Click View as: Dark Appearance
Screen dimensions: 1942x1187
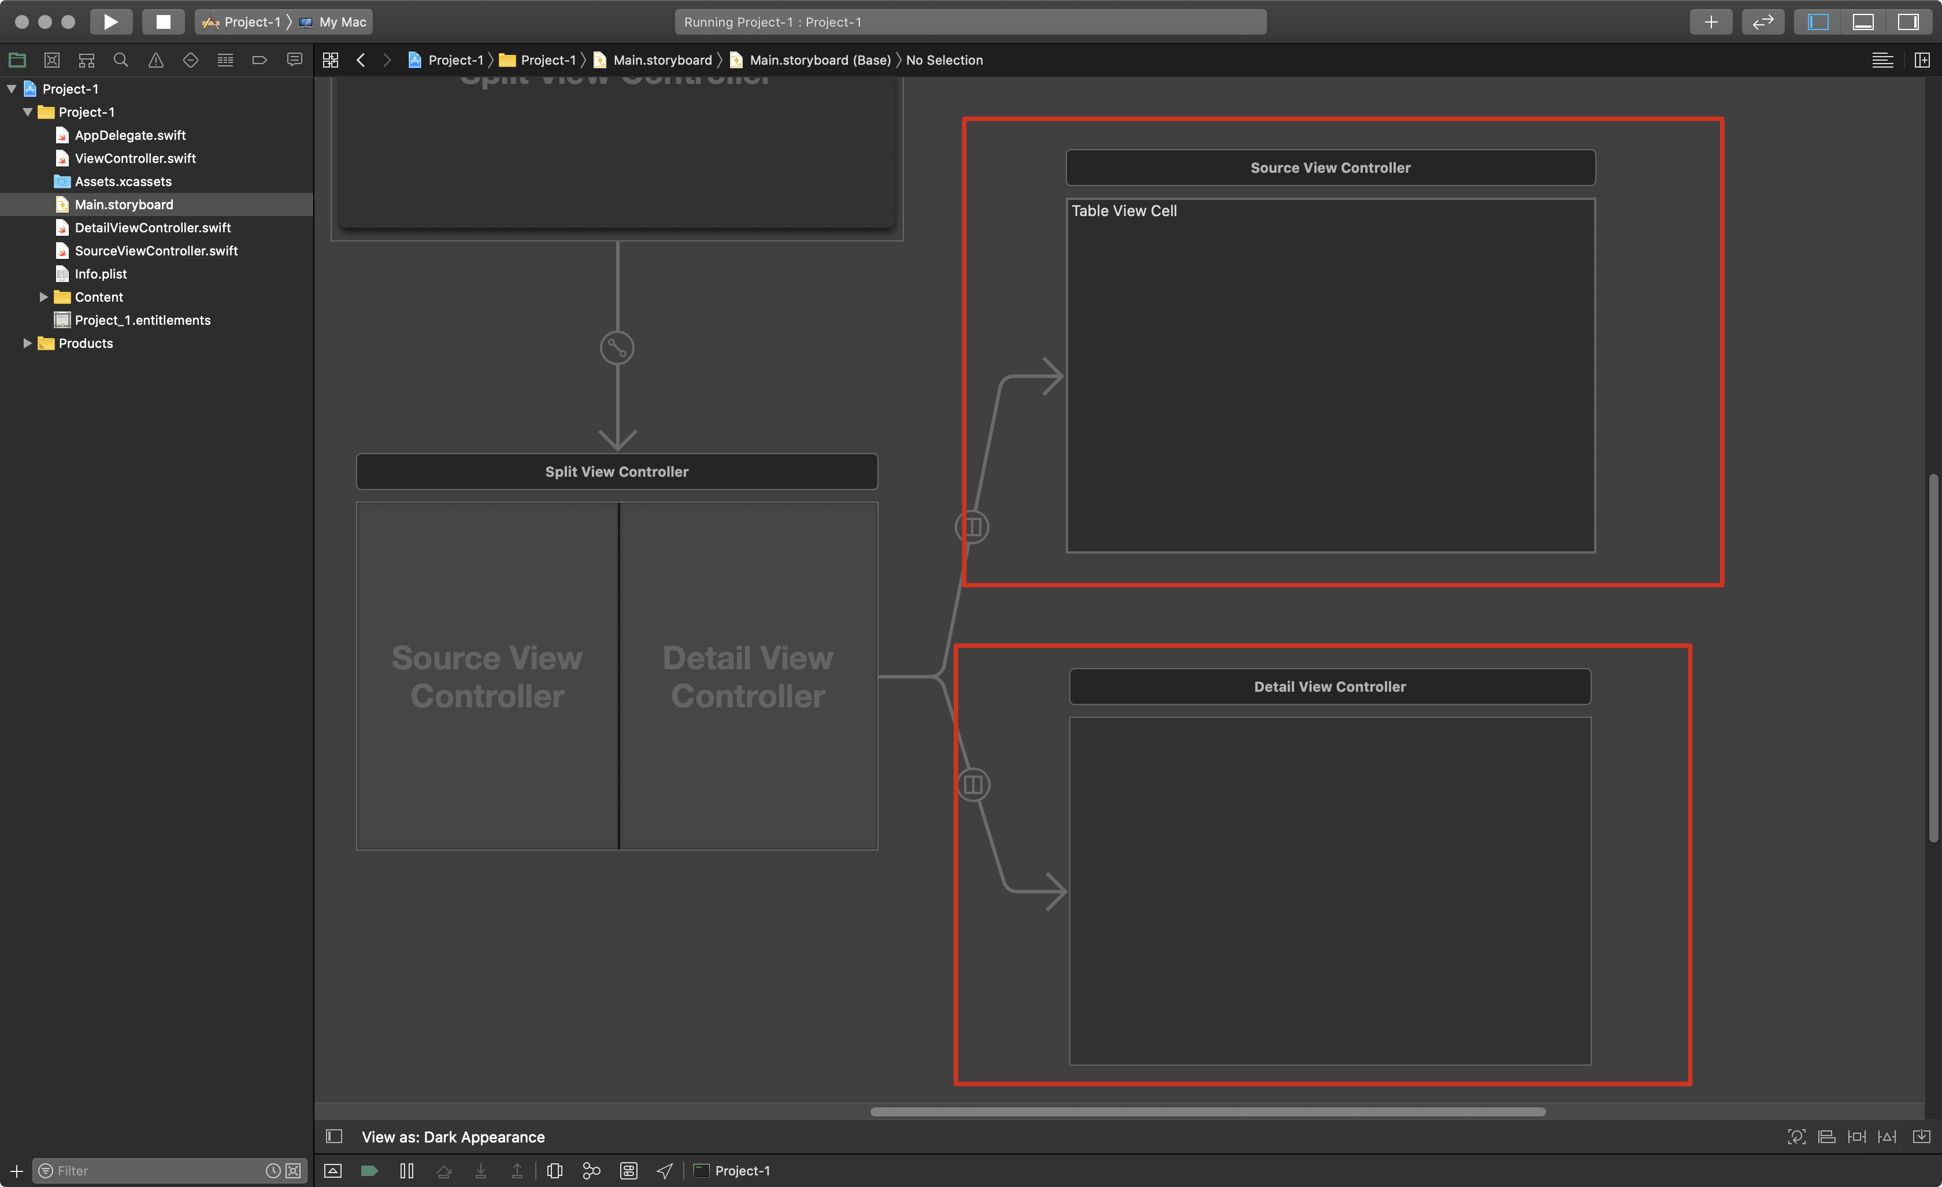pos(453,1137)
